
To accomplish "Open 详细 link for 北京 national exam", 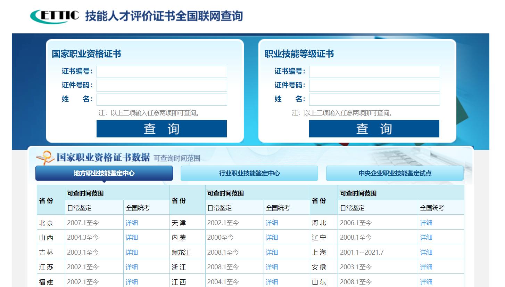I will 131,222.
